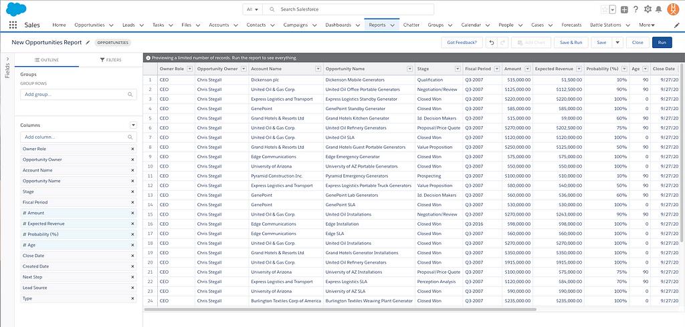
Task: Remove the Lead Source column
Action: (132, 288)
